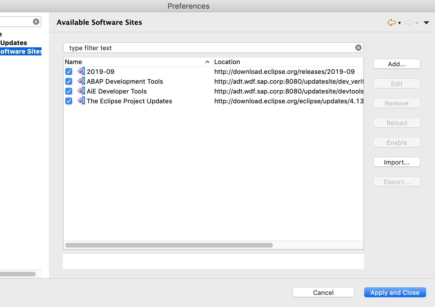Toggle the AiE Developer Tools checkbox
Viewport: 435px width, 307px height.
point(69,91)
